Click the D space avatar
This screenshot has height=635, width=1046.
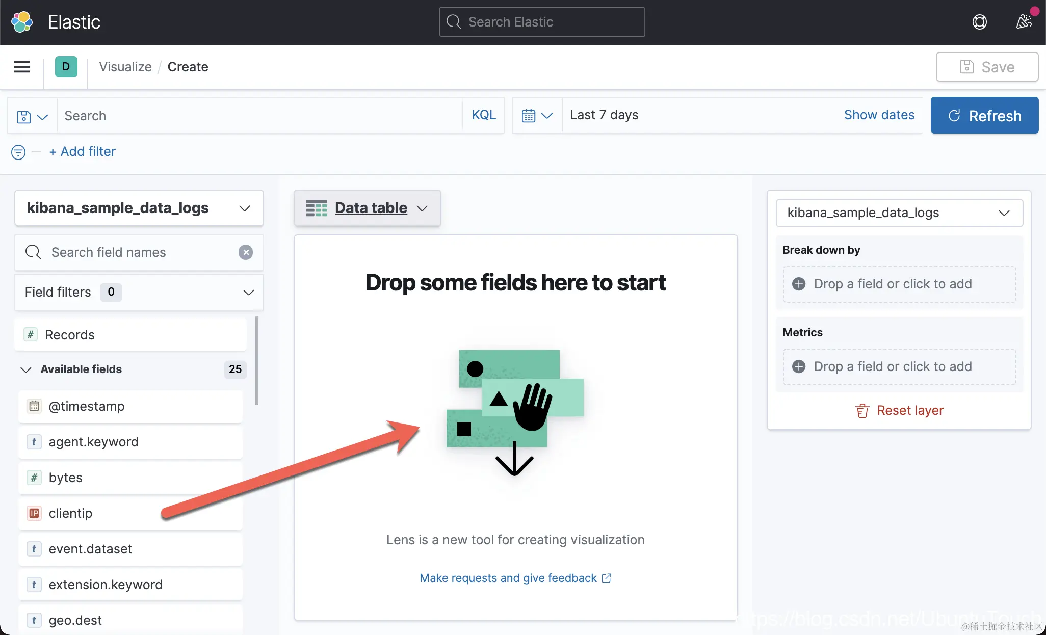(66, 67)
